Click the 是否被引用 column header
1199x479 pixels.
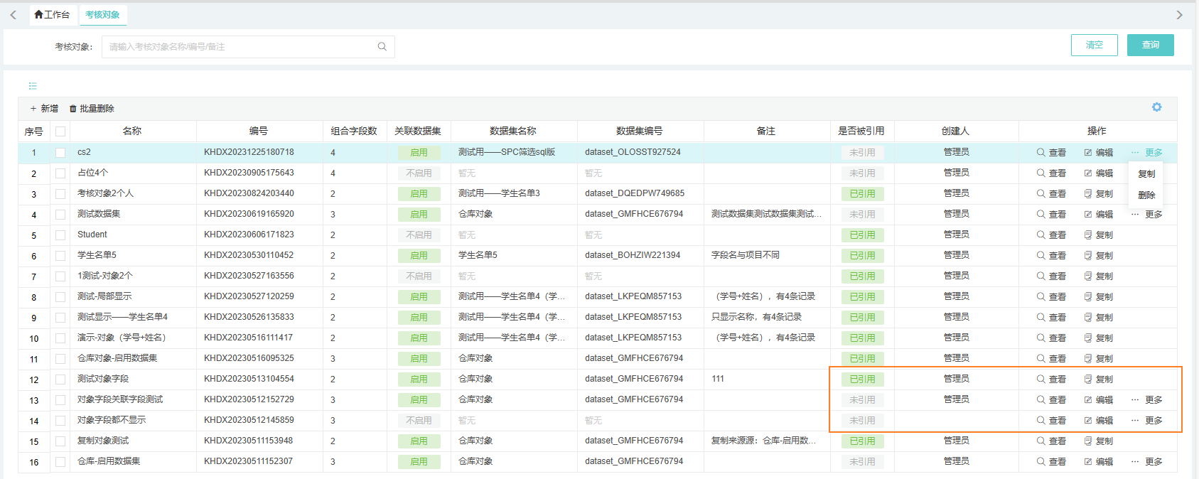(861, 131)
